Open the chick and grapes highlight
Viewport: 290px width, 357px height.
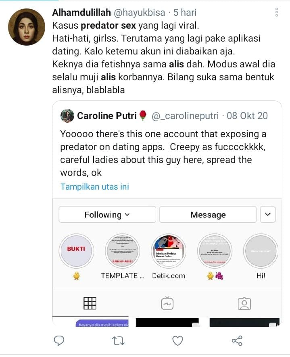click(215, 251)
